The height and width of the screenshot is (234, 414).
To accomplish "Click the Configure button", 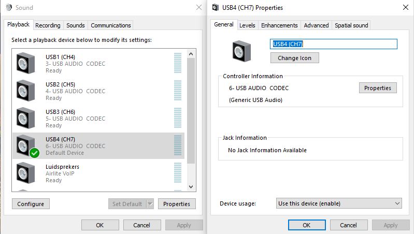I will [x=31, y=204].
